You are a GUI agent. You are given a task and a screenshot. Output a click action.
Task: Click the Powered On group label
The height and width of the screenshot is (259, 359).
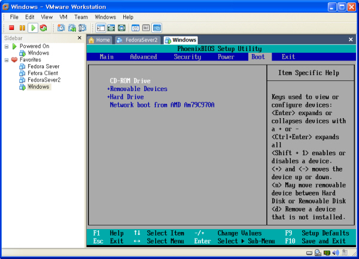34,46
